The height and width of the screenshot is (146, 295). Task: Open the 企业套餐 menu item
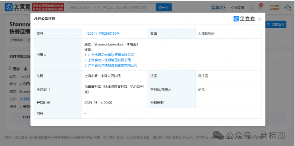[238, 7]
